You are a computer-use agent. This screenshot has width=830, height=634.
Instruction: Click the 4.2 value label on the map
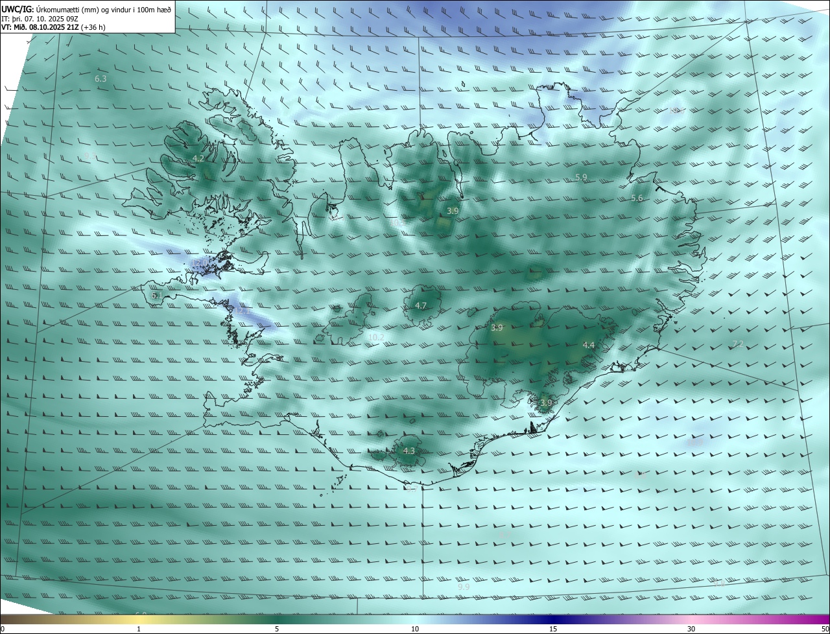click(x=198, y=158)
